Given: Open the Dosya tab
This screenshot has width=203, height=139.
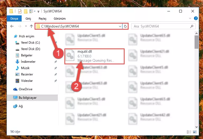Looking at the screenshot, I should tap(14, 19).
